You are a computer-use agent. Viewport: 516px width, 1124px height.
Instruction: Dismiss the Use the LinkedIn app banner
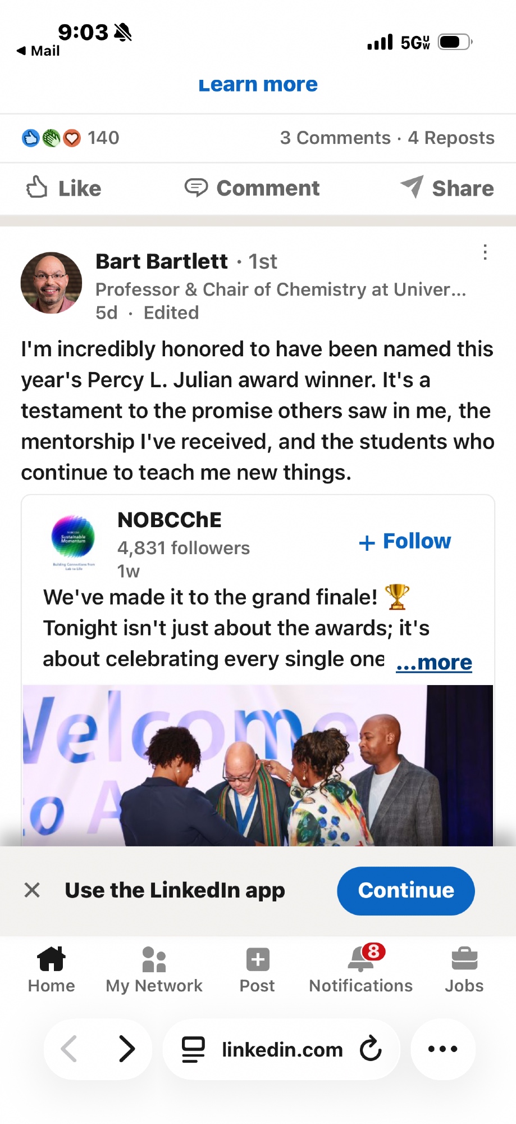click(x=32, y=890)
